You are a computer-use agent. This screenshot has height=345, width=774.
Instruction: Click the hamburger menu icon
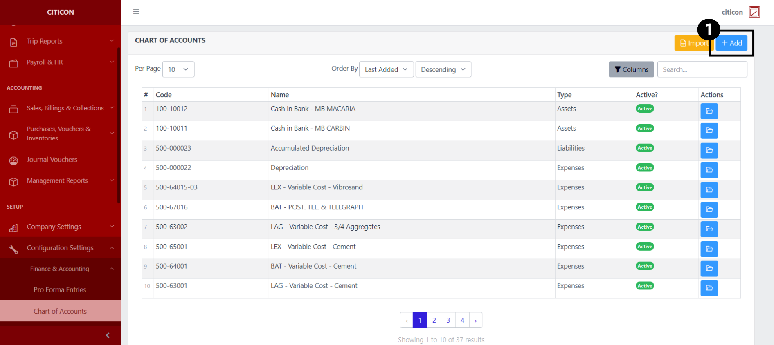click(x=136, y=12)
